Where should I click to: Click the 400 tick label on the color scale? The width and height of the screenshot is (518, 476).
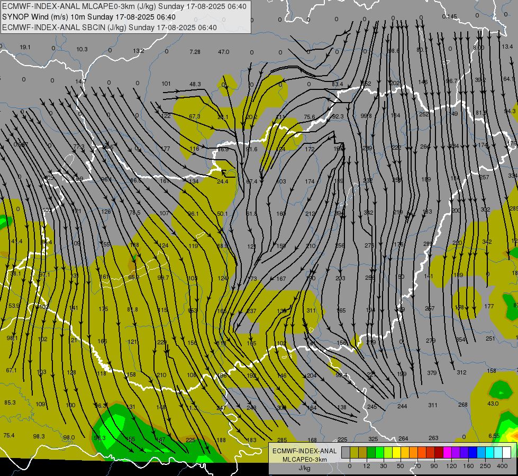click(x=502, y=466)
